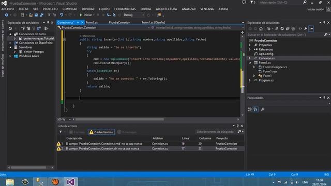Toggle auto-hide pin on Explorador de soluciones
Screen dimensions: 331x186
pos(324,23)
